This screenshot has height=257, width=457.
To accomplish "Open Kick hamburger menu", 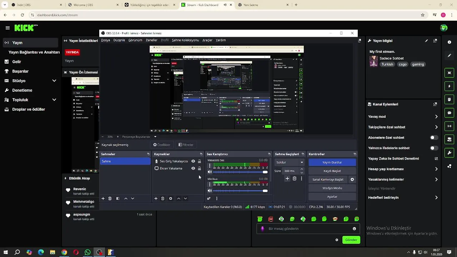I will point(7,28).
